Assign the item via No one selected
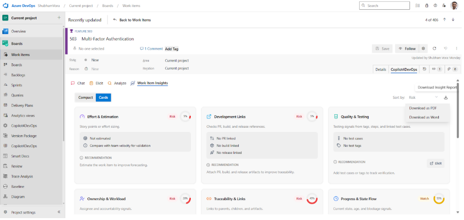The image size is (464, 220). click(89, 48)
